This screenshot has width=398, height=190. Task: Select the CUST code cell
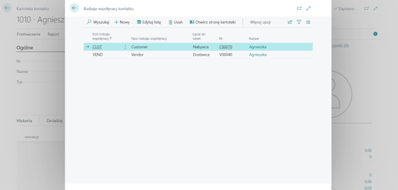pyautogui.click(x=97, y=47)
